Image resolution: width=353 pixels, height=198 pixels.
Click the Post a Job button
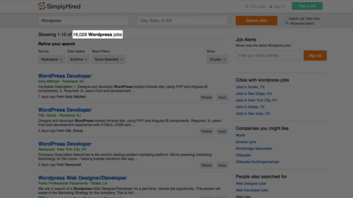(307, 6)
